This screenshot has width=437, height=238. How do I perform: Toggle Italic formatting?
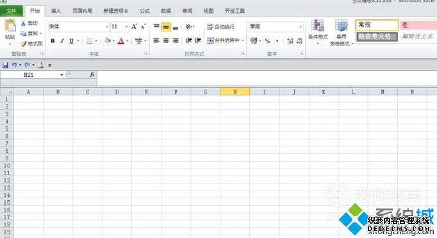[x=62, y=41]
